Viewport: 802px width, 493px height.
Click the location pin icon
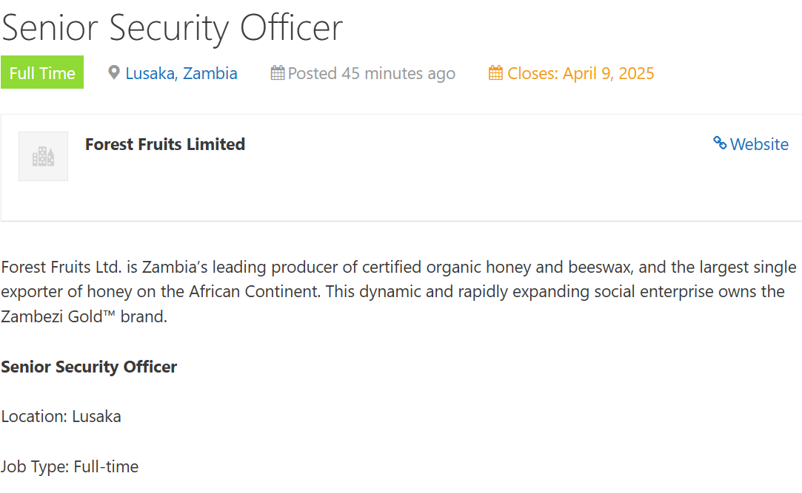click(x=114, y=73)
